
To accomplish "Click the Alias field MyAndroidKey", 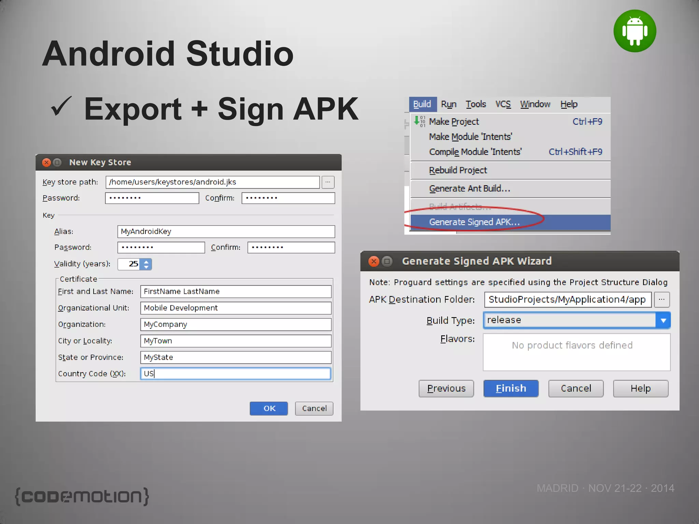I will 226,232.
